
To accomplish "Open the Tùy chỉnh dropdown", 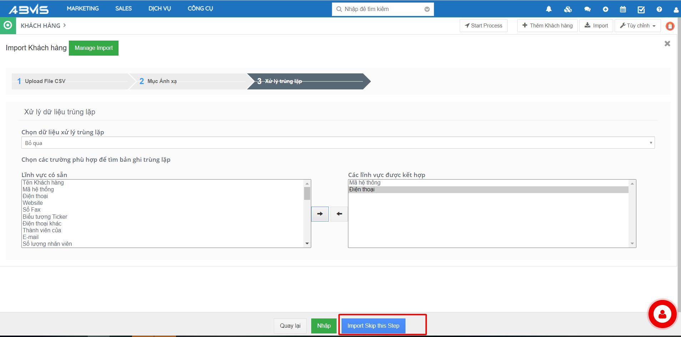I will click(x=637, y=26).
